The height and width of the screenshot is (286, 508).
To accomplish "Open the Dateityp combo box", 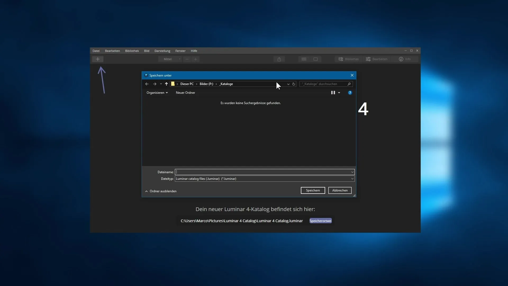I will (x=265, y=179).
